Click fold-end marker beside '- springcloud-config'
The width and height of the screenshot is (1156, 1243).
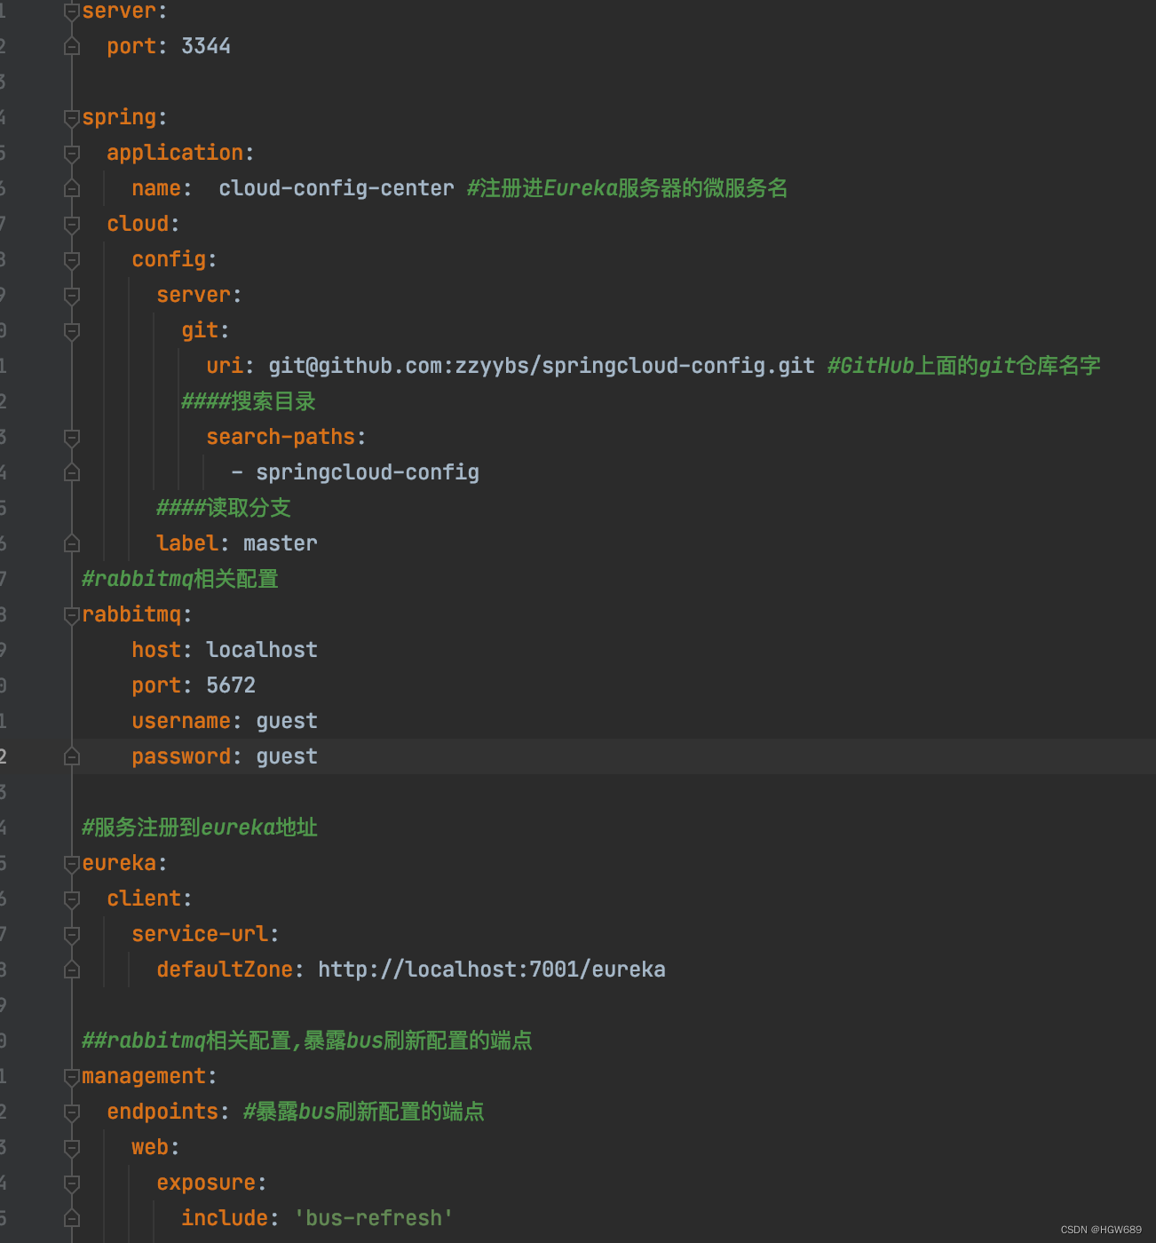pos(72,472)
